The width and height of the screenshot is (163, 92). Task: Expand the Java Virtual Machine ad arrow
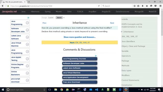pos(27,44)
